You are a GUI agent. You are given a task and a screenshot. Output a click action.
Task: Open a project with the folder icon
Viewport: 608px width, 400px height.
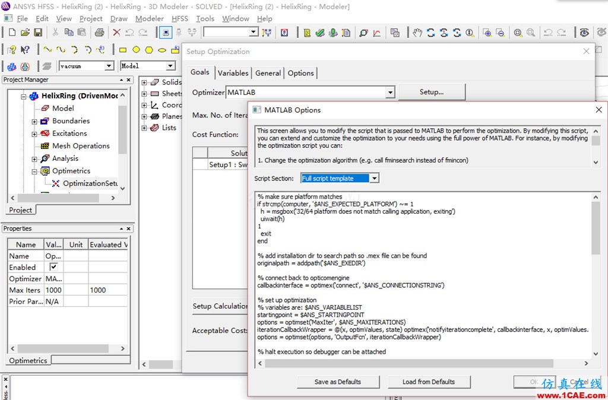point(25,33)
